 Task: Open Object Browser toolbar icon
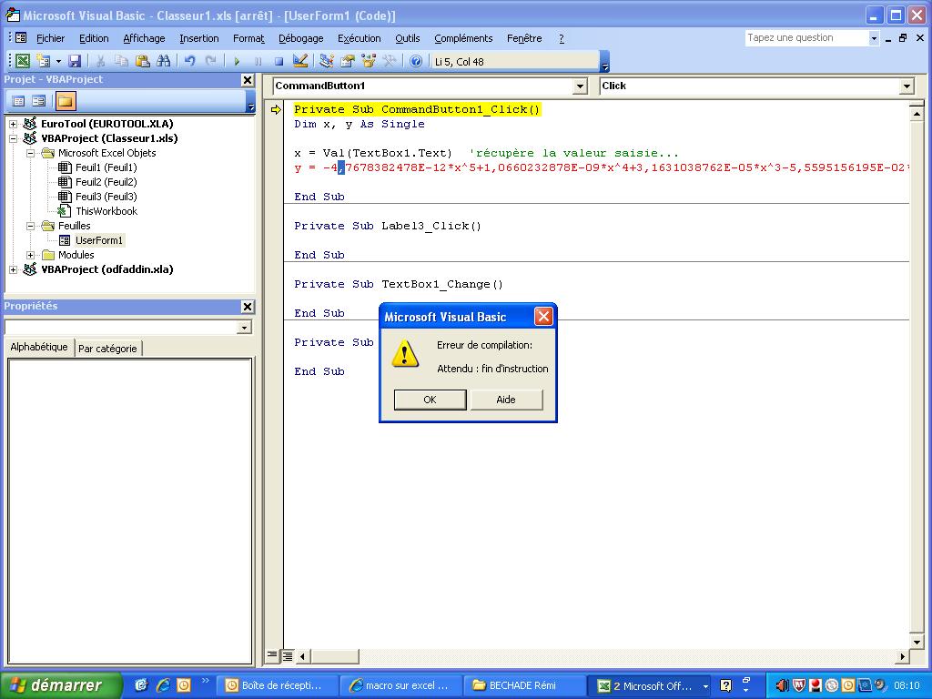coord(369,61)
